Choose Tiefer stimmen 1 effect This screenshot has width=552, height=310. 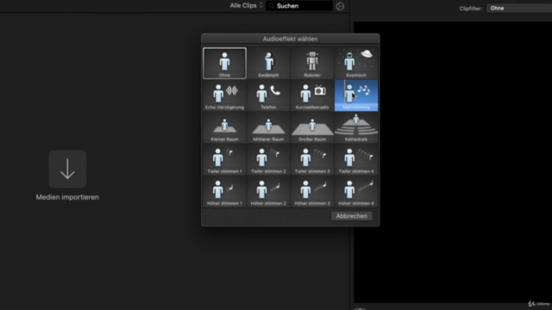(x=224, y=159)
